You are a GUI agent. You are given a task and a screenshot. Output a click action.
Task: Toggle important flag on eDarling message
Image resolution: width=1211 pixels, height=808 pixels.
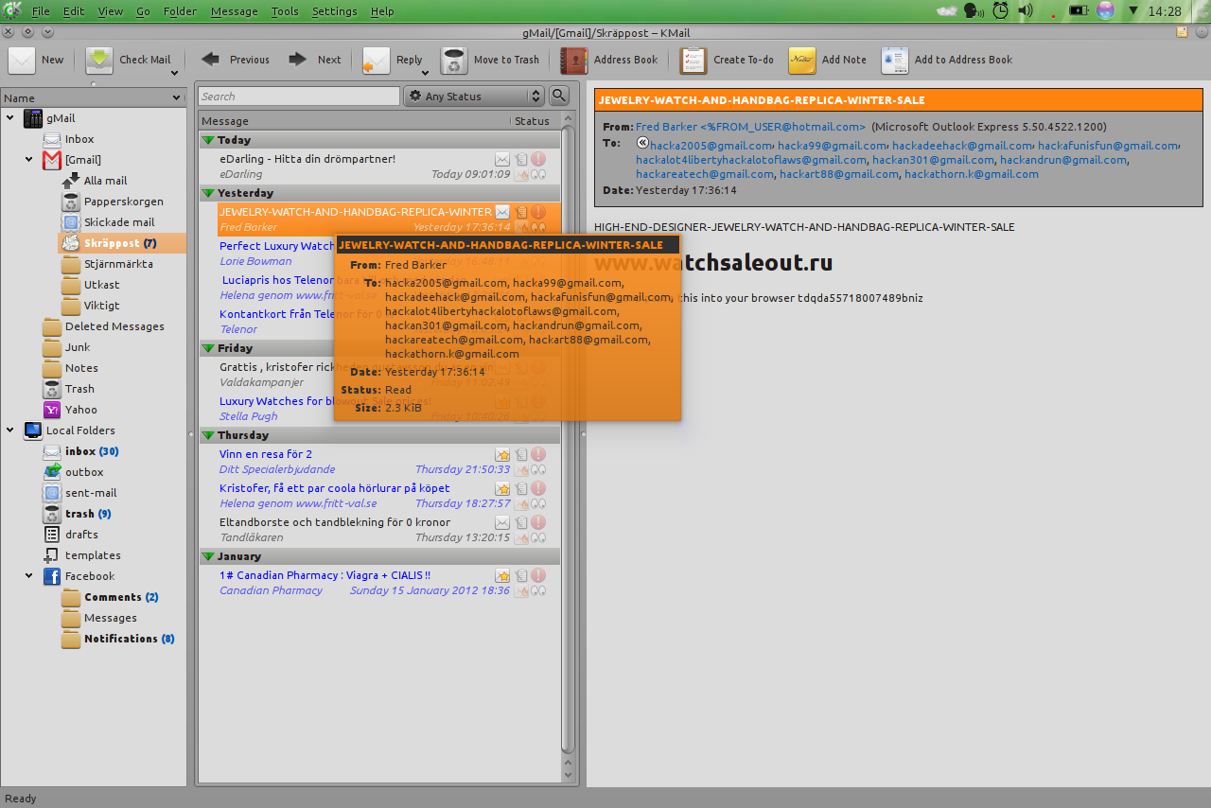[x=538, y=159]
